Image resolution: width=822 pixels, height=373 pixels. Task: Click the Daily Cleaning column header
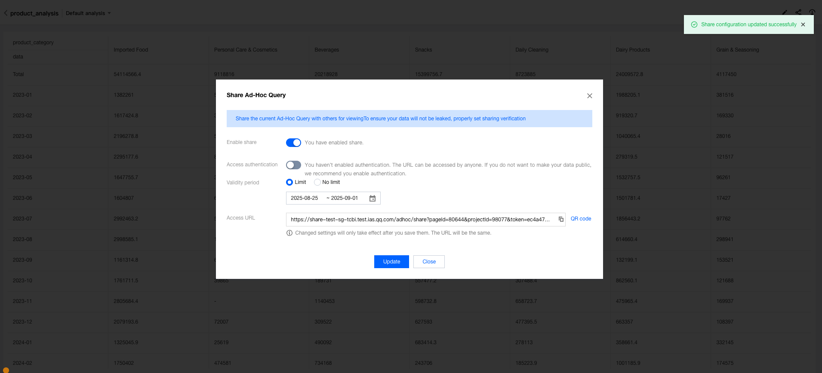(532, 50)
